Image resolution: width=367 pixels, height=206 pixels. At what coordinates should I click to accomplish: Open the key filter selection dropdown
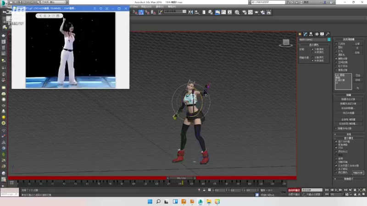(x=312, y=190)
